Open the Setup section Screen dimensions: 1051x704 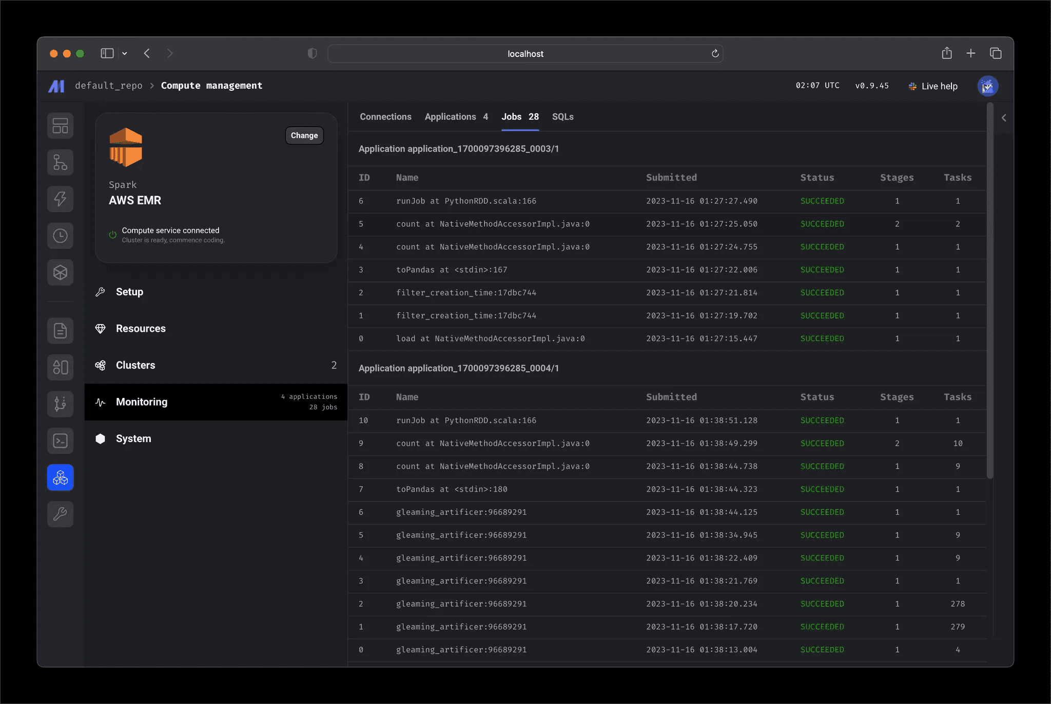click(x=216, y=292)
